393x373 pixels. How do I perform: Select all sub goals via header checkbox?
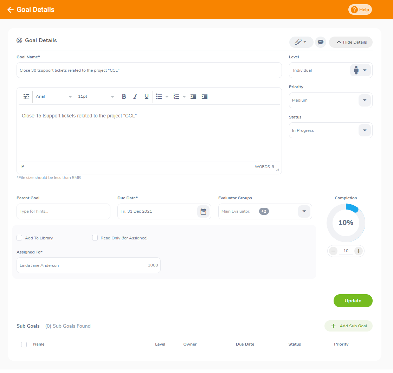pyautogui.click(x=24, y=345)
